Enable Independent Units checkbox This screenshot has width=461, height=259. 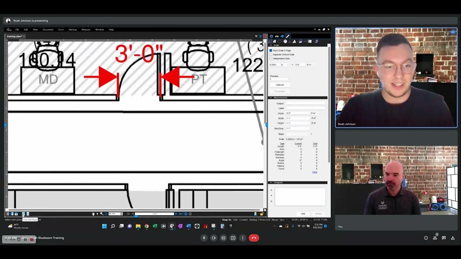(x=271, y=58)
